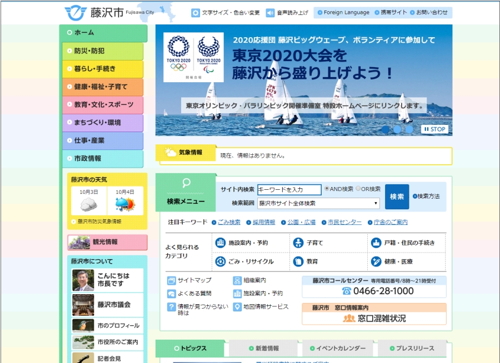Open 施設案内・予約 category icon
The image size is (500, 363).
pyautogui.click(x=221, y=243)
